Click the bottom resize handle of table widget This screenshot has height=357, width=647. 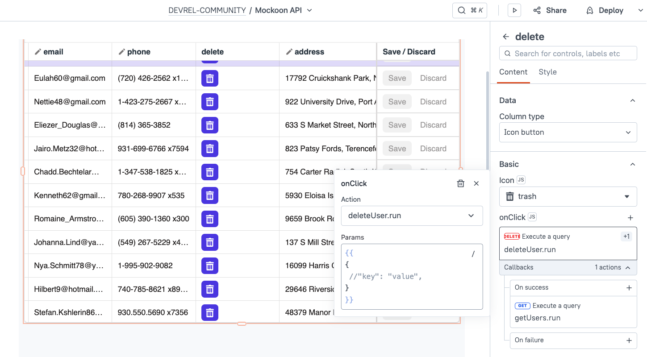click(x=242, y=324)
